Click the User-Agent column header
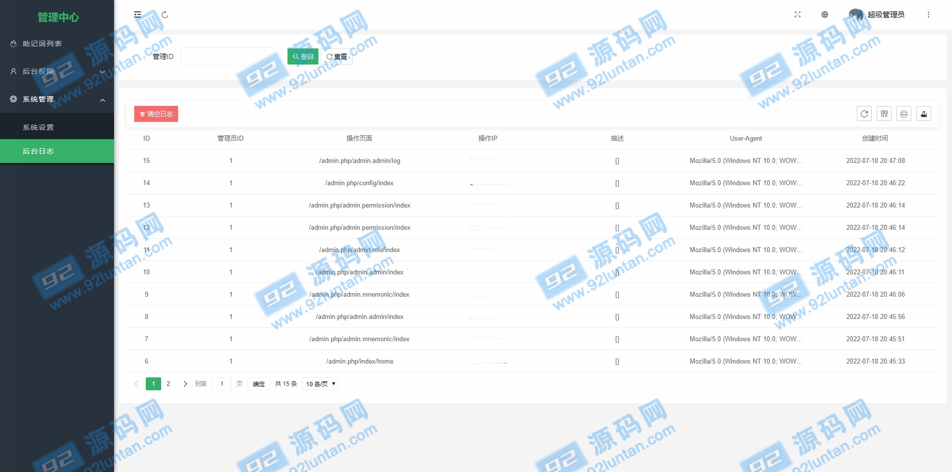 coord(746,138)
